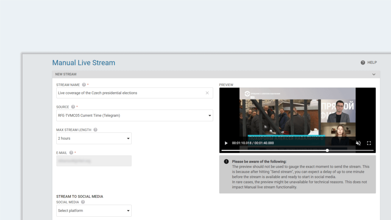Click into the Stream Name text field
This screenshot has height=220, width=391.
(x=130, y=93)
